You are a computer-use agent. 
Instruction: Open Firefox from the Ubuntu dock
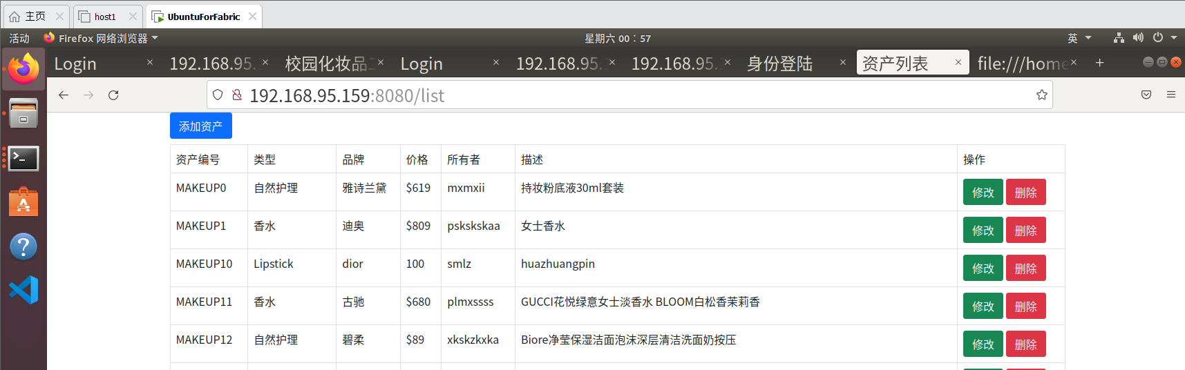(23, 69)
